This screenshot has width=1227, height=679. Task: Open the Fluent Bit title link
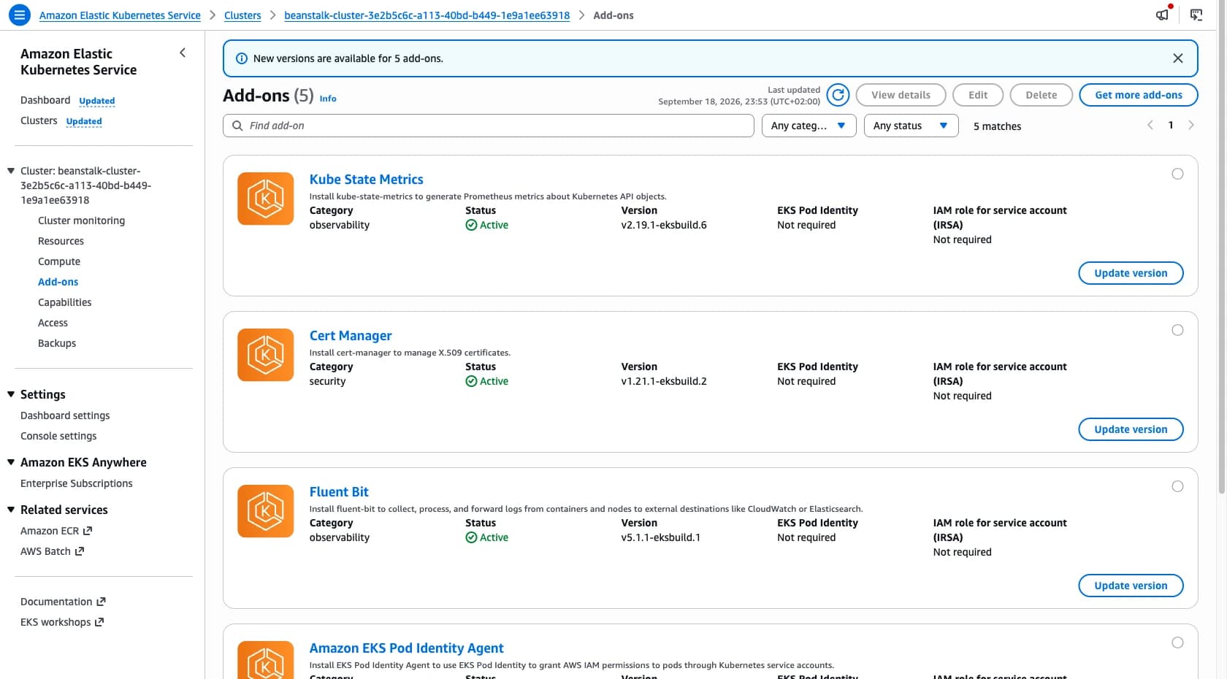pyautogui.click(x=339, y=491)
